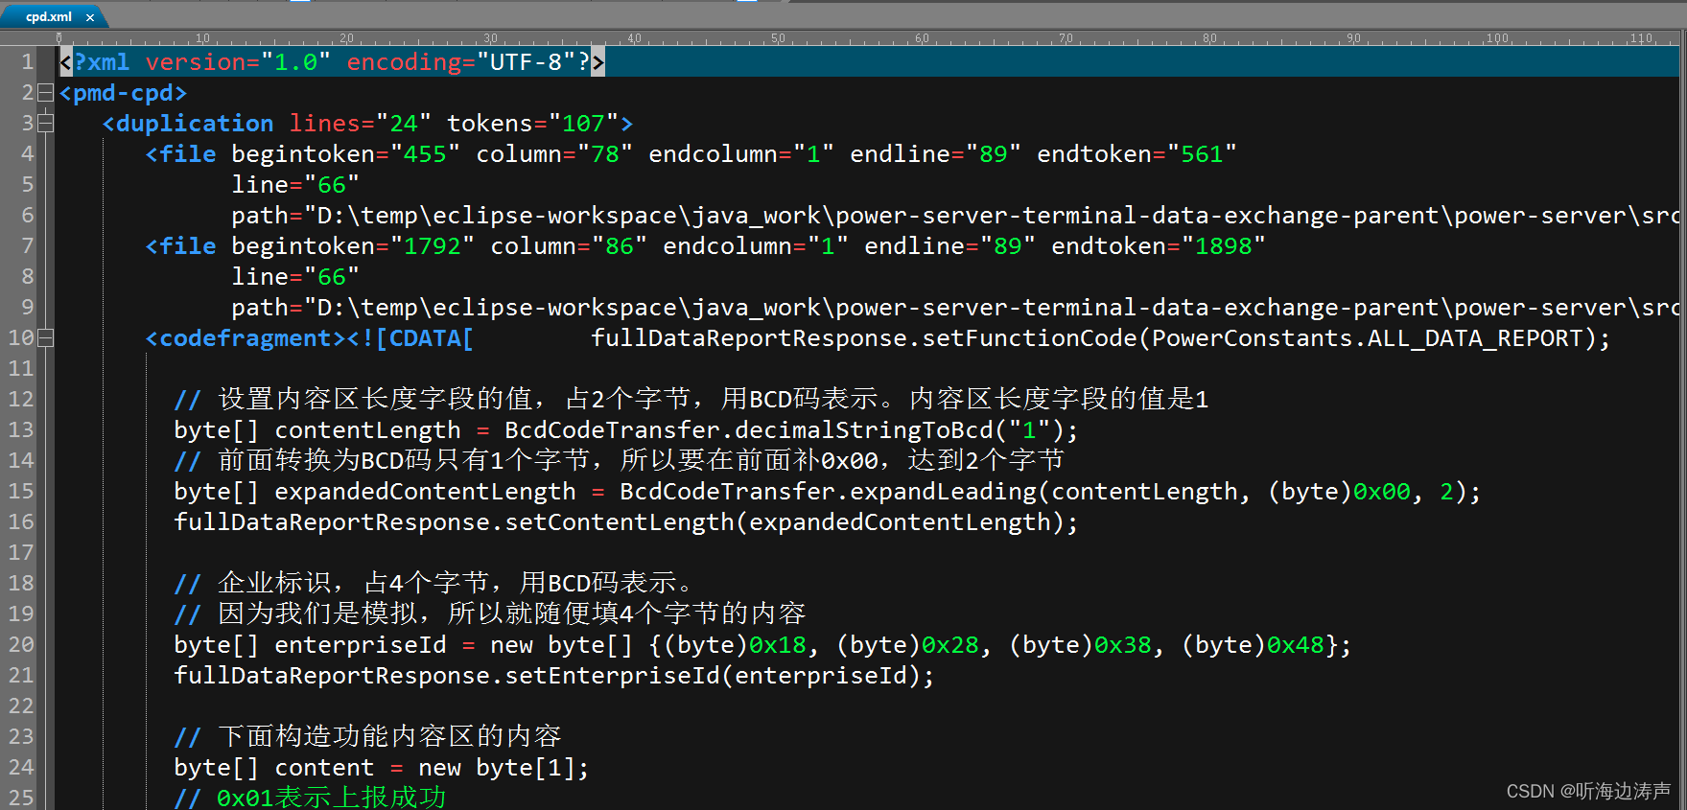Click line number 13 in the gutter

click(21, 430)
